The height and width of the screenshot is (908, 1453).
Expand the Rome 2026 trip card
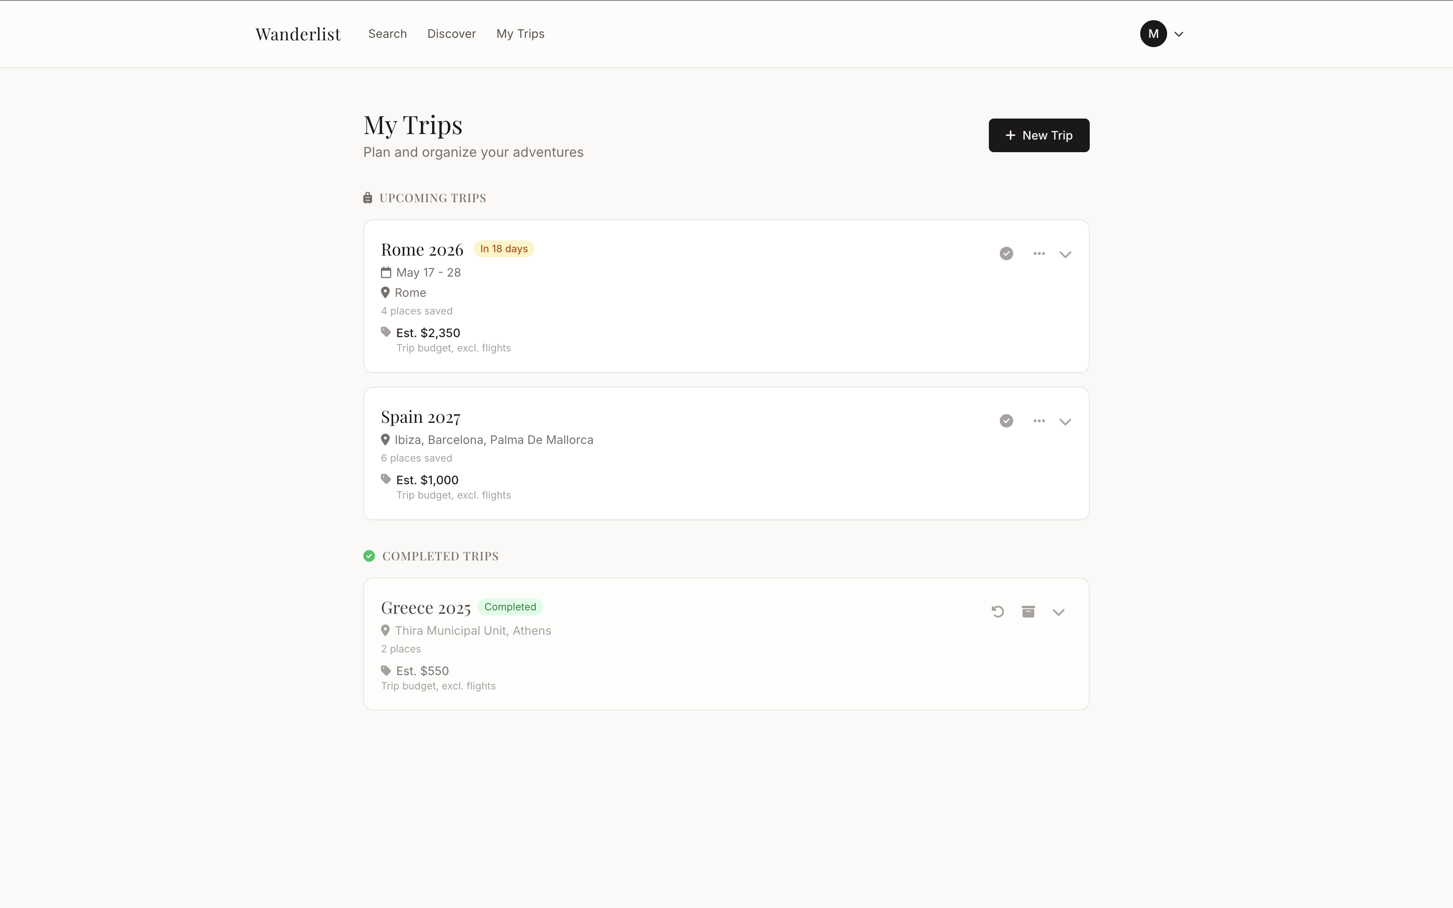(x=1065, y=254)
